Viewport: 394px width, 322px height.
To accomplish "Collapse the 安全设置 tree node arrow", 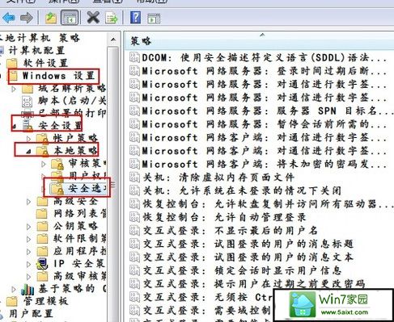I will tap(14, 126).
